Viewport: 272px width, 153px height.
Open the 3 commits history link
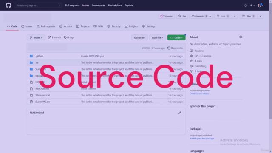pyautogui.click(x=175, y=48)
